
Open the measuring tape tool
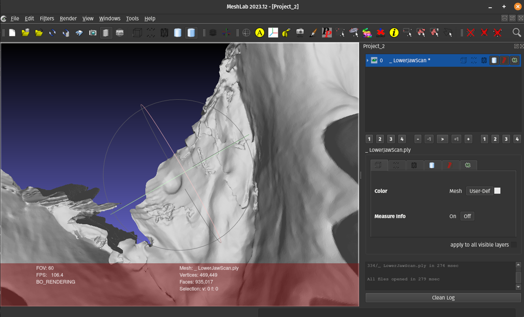pos(287,33)
